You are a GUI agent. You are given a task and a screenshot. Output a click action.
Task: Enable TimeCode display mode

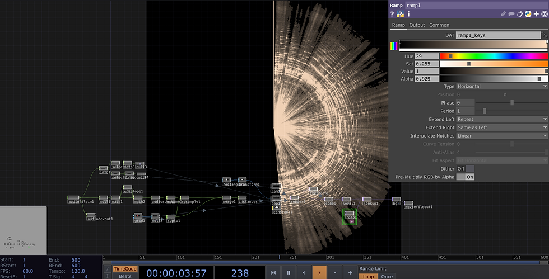124,269
